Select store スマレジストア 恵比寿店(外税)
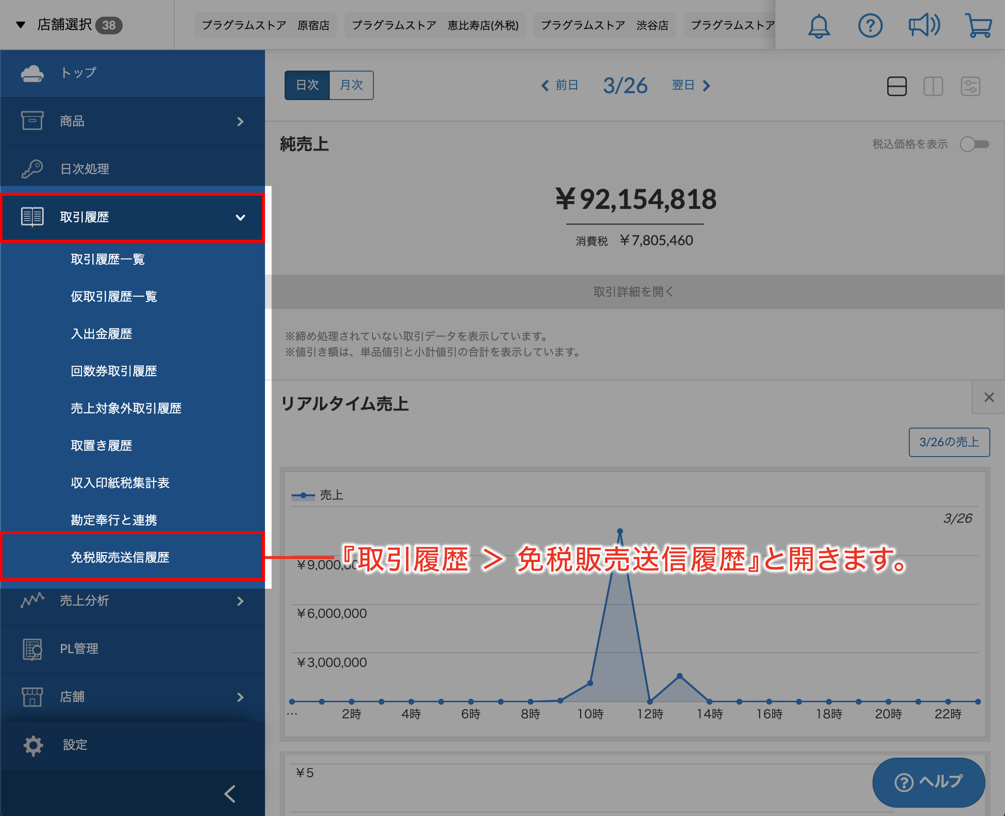The width and height of the screenshot is (1005, 816). pyautogui.click(x=435, y=25)
